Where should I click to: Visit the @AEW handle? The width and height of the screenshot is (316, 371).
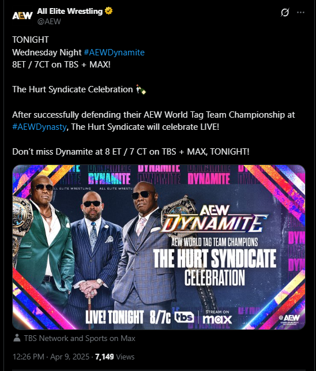[49, 21]
